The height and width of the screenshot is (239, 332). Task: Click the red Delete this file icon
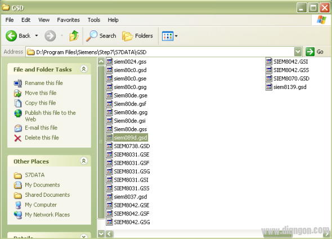18,138
